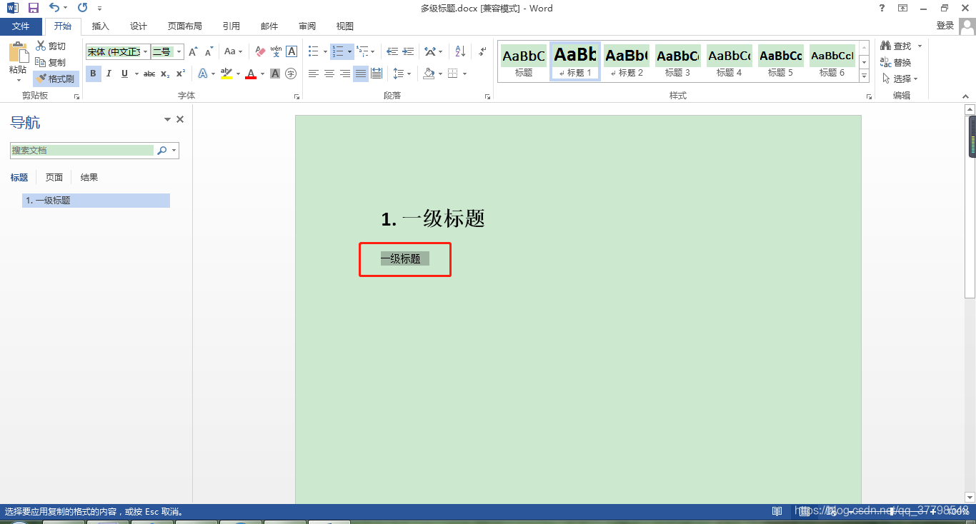Click the Format Painter (格式刷) button
This screenshot has height=524, width=976.
[x=56, y=79]
